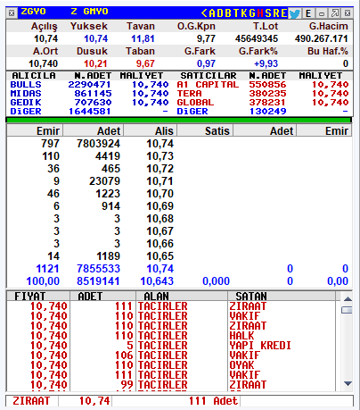The width and height of the screenshot is (360, 410).
Task: Select the A1 CAPITAL seller row
Action: click(x=263, y=85)
